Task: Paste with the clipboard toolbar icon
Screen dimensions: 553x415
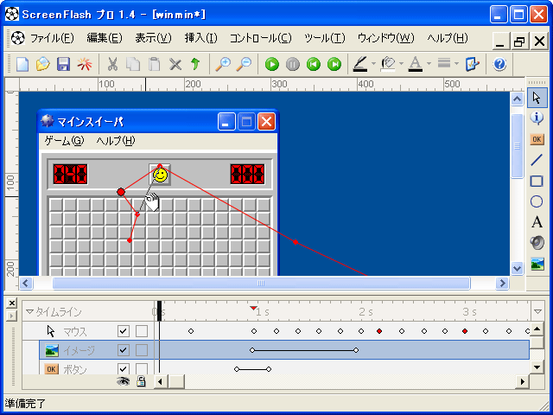Action: pos(154,64)
